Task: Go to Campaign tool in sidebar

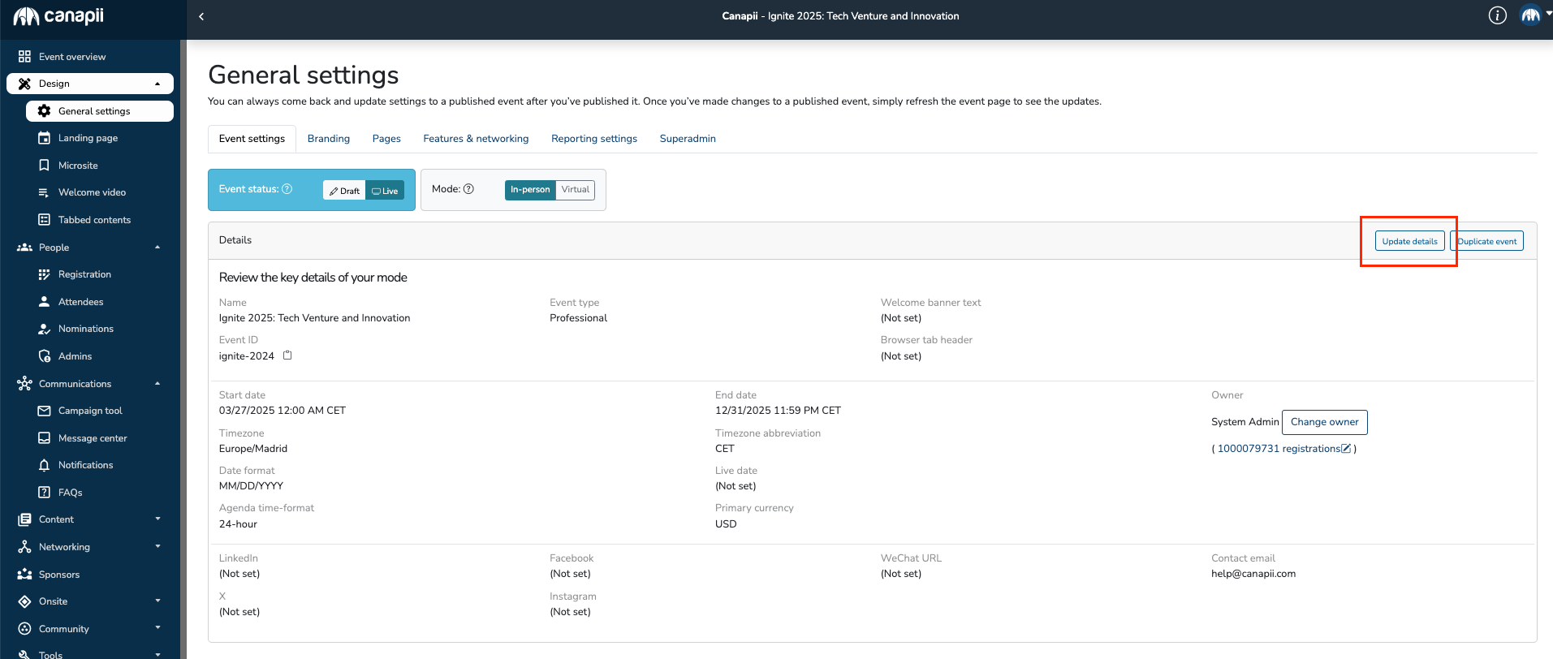Action: (90, 411)
